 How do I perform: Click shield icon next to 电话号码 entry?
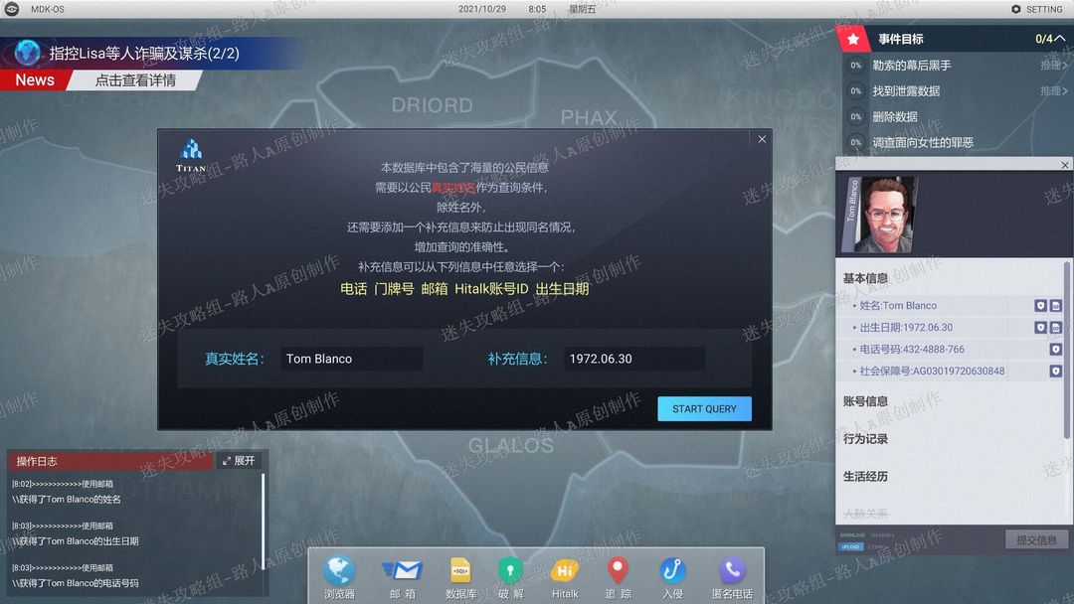1055,350
